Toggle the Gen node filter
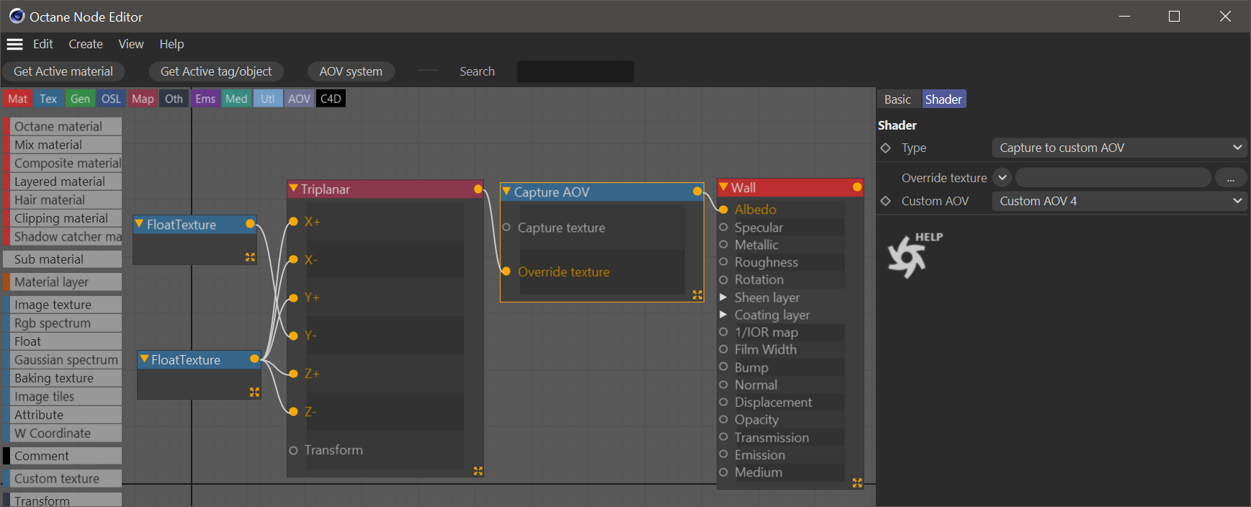The width and height of the screenshot is (1251, 507). [80, 99]
